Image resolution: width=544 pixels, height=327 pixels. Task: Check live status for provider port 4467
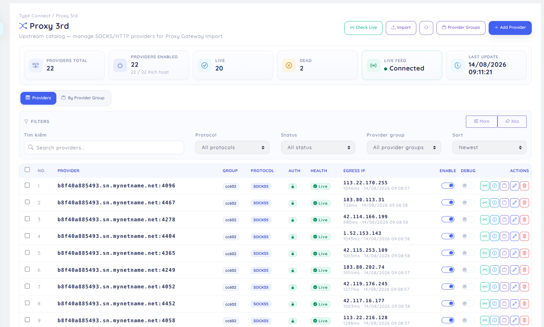485,203
